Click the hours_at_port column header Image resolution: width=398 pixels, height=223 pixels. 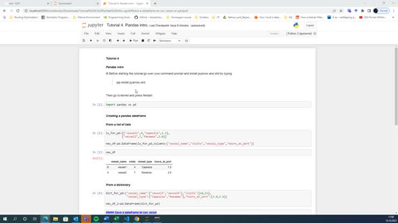(163, 161)
